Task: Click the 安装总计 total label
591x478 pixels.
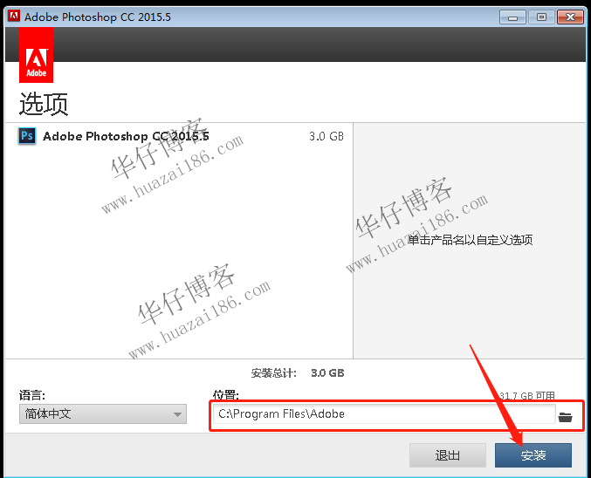Action: pyautogui.click(x=273, y=373)
